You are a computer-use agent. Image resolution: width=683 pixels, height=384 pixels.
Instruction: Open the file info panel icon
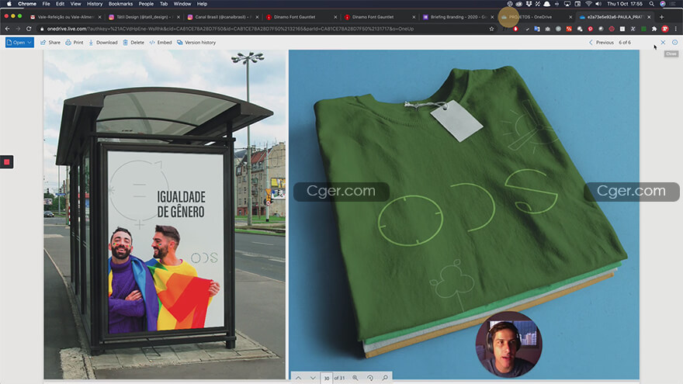point(674,42)
